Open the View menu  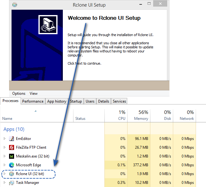click(33, 93)
